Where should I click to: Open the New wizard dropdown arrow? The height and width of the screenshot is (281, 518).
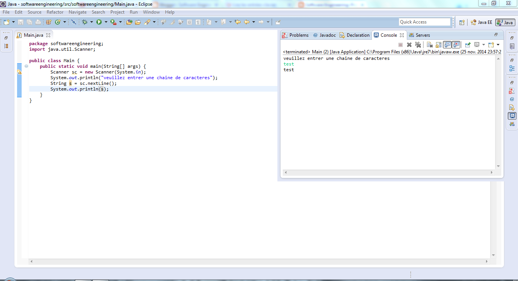click(13, 22)
